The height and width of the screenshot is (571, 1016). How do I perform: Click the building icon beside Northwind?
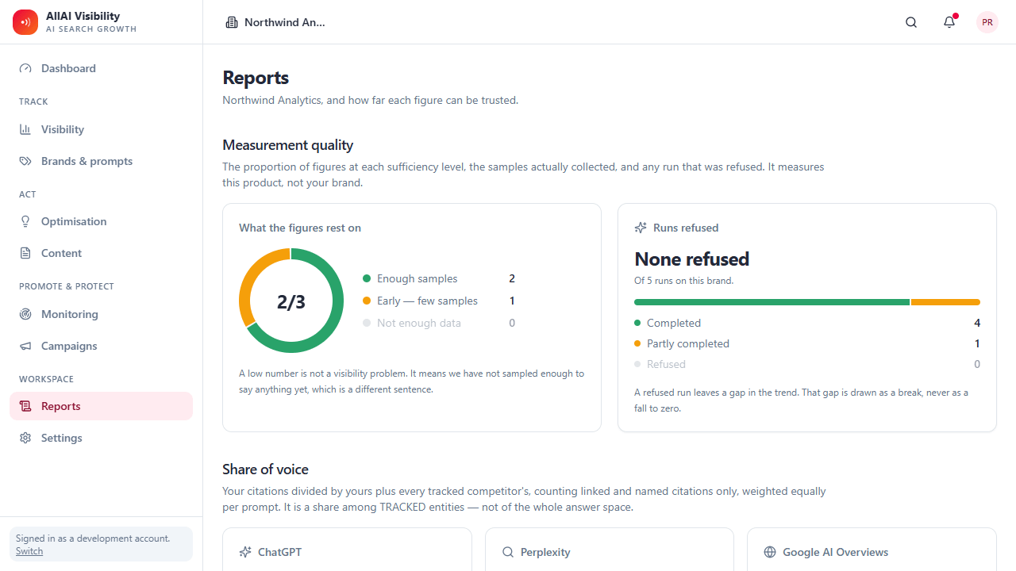232,22
